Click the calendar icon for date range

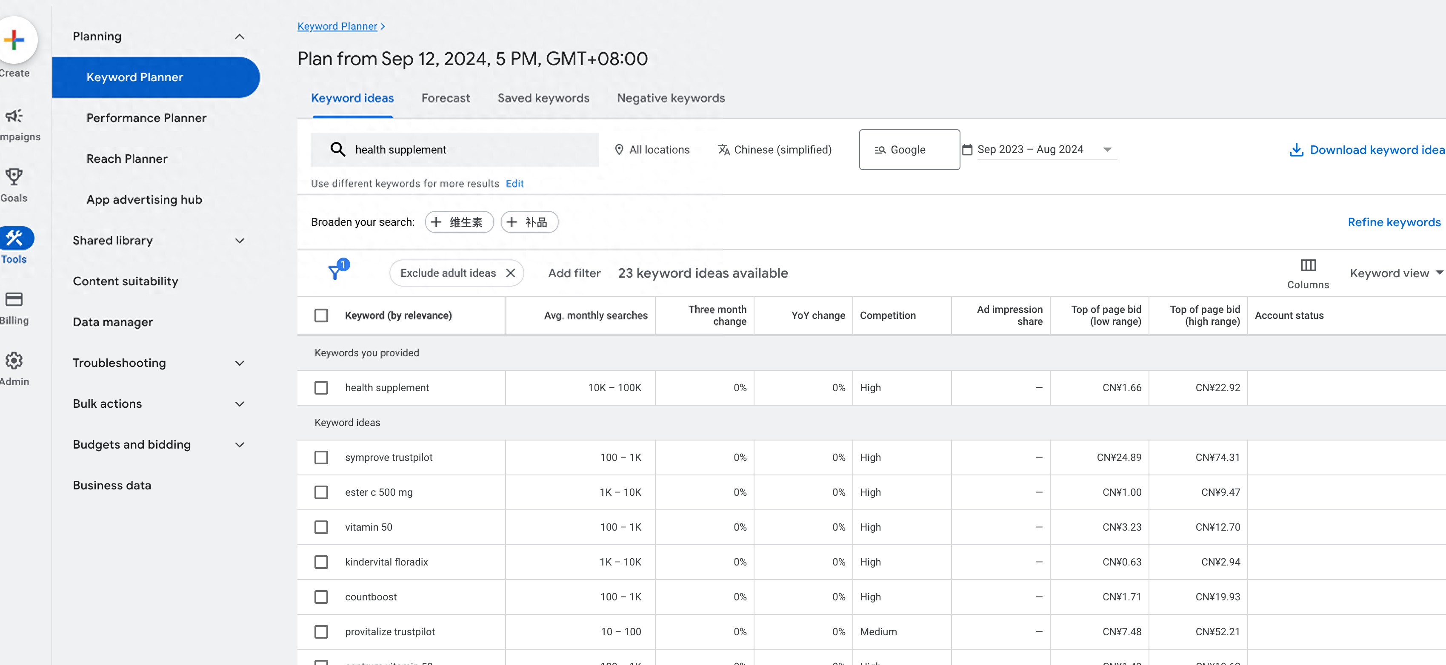click(x=967, y=150)
